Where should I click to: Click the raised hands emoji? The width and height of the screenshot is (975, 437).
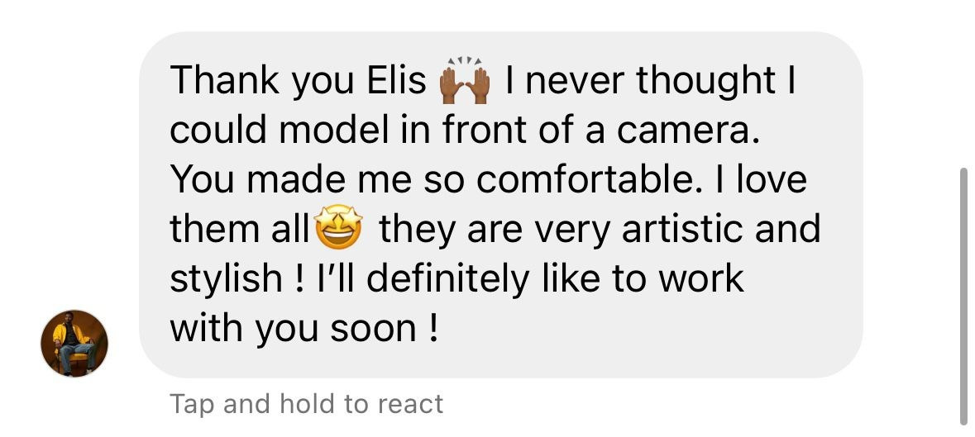point(465,81)
